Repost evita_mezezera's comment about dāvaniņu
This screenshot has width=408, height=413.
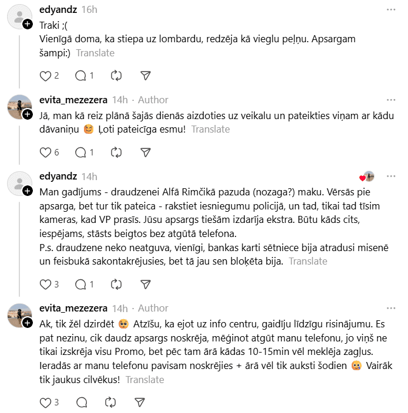click(x=116, y=152)
